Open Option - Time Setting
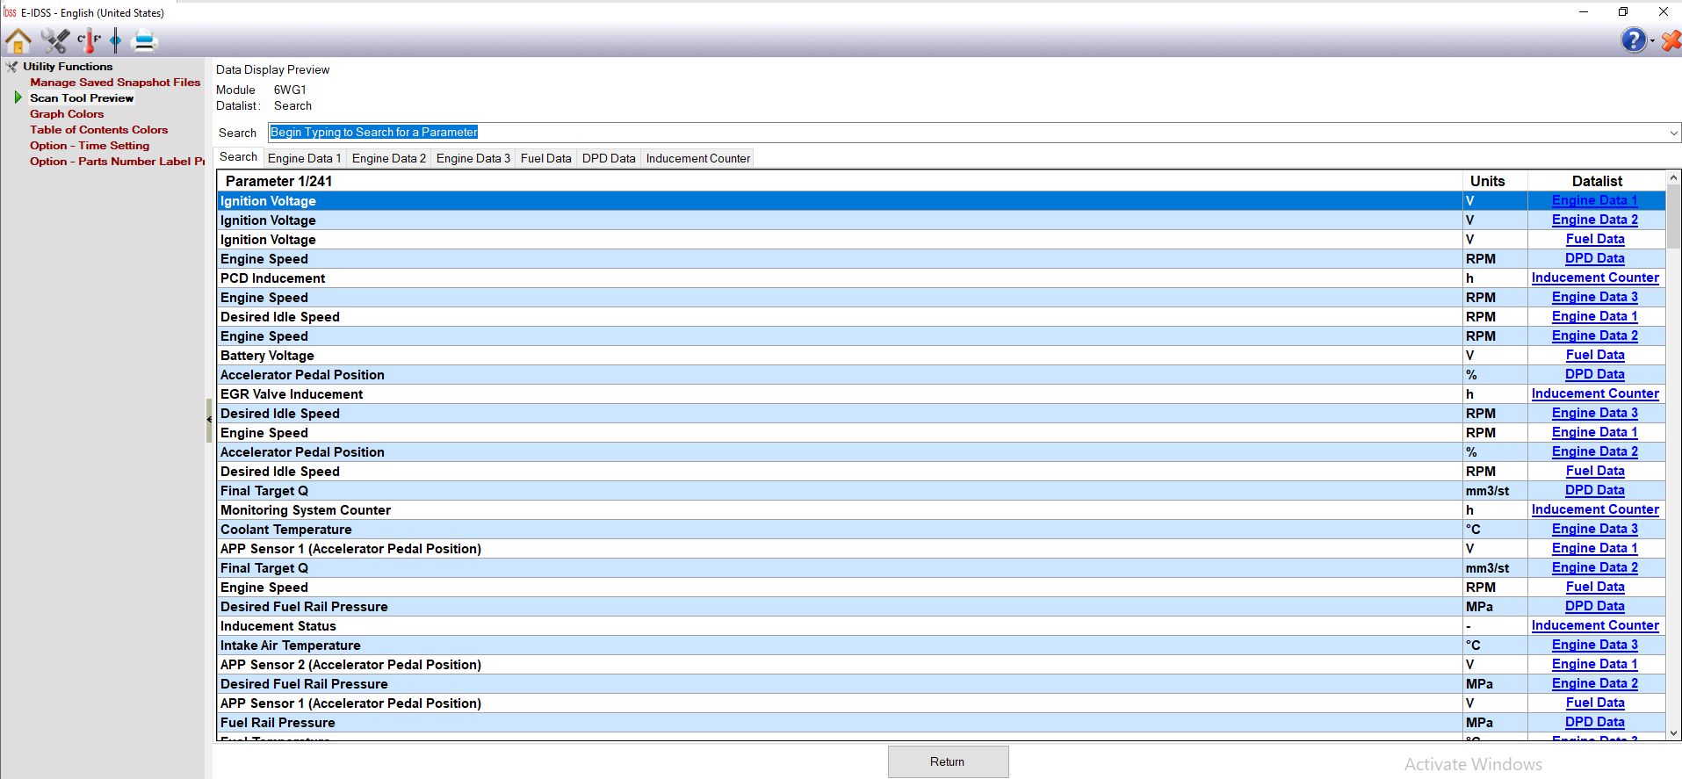Screen dimensions: 1682x779 90,146
